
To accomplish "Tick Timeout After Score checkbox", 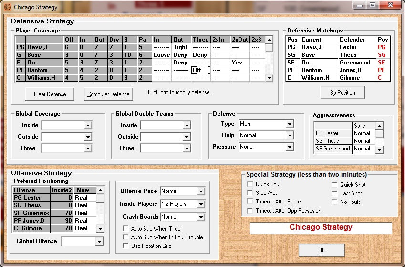I will [250, 202].
